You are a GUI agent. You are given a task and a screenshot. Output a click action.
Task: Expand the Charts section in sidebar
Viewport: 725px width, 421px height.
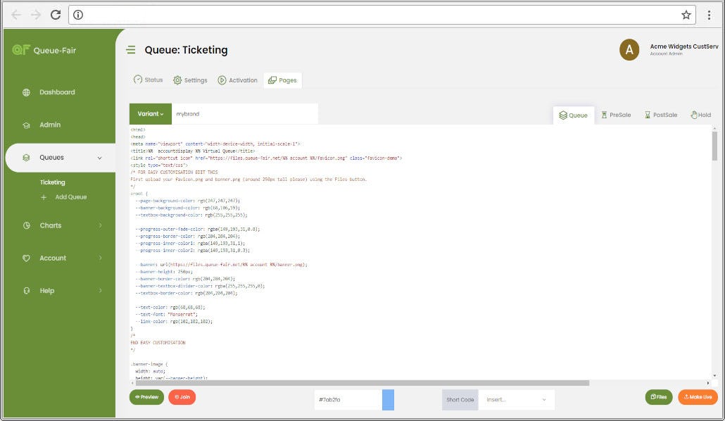pos(52,225)
